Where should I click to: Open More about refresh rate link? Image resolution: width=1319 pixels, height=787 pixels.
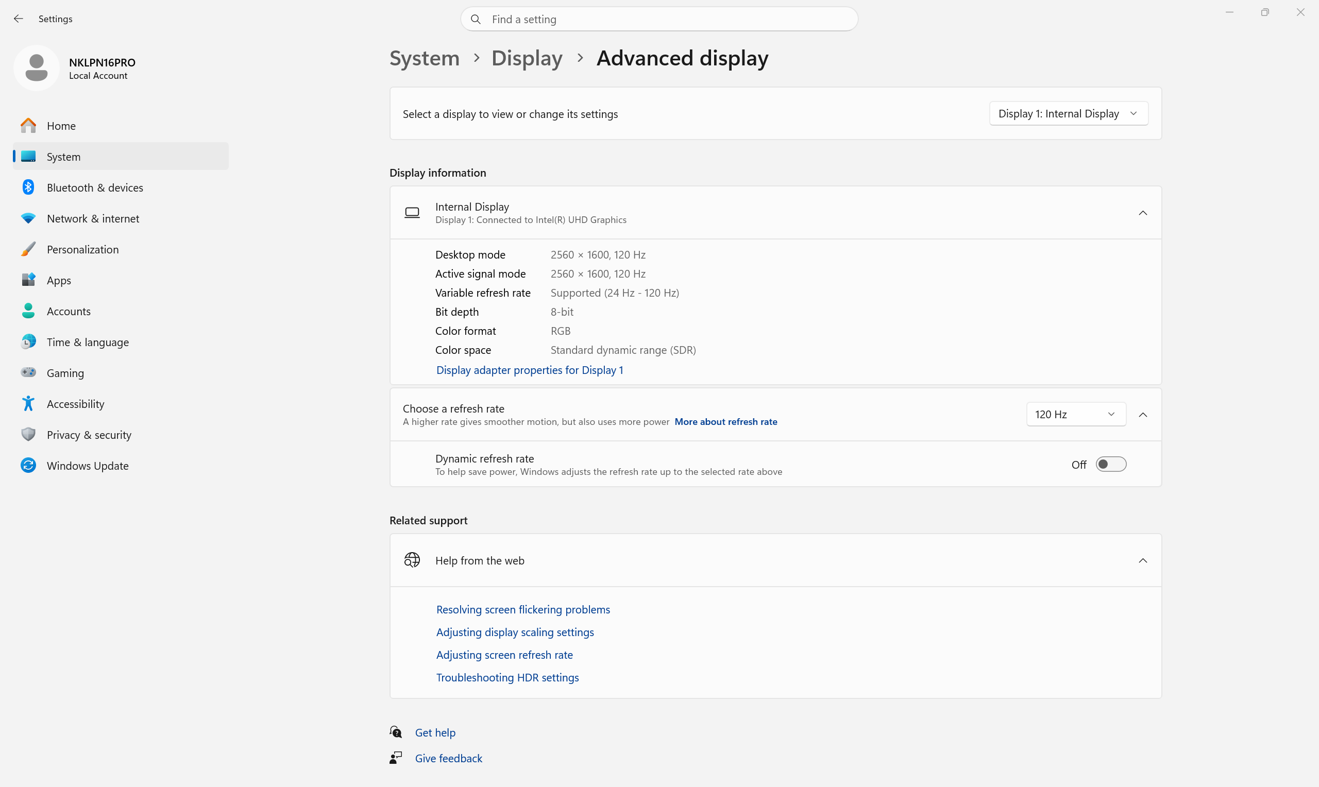725,422
